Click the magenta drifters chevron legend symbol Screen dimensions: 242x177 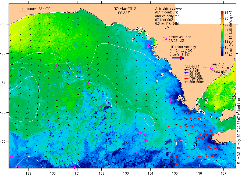click(x=165, y=39)
